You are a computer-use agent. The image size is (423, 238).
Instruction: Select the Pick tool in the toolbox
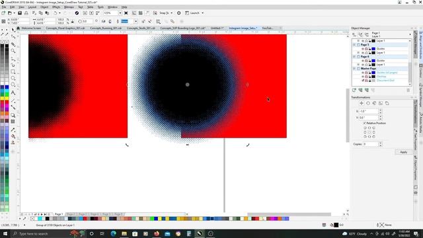coord(13,30)
